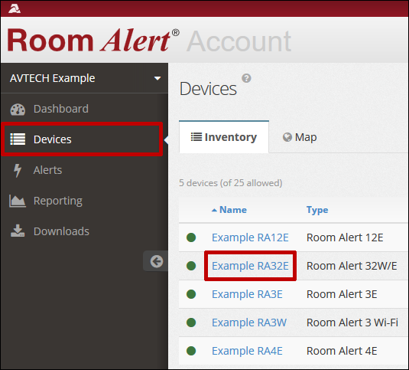
Task: Select the Inventory tab
Action: click(x=224, y=137)
